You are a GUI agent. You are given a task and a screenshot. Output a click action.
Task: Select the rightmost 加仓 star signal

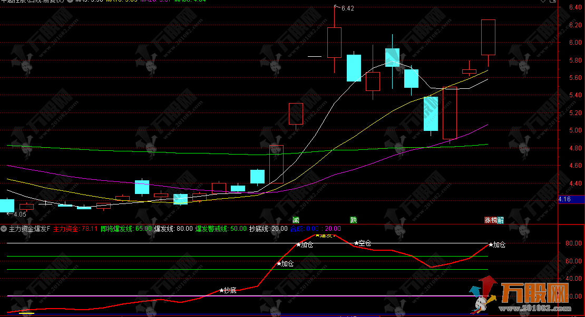[497, 244]
